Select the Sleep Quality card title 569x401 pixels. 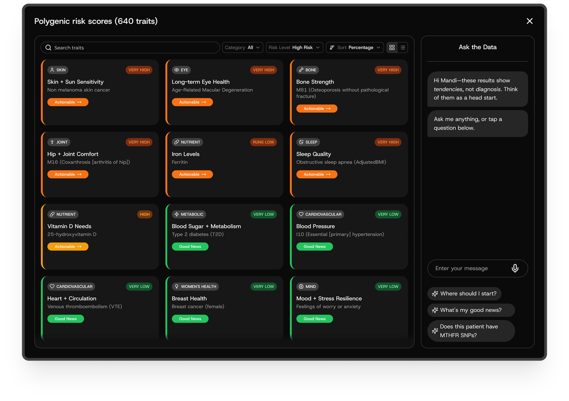pos(313,154)
